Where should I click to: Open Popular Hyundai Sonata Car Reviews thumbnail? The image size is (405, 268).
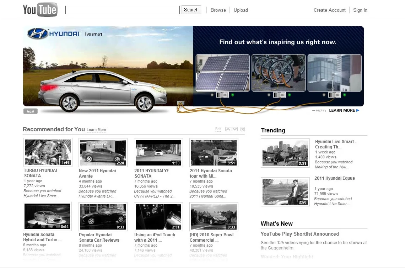point(103,217)
